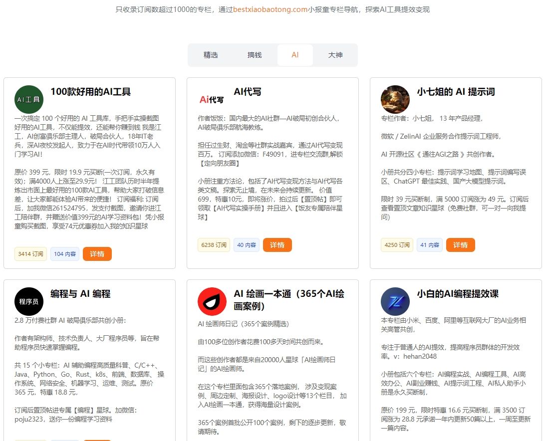Click the 40 内容 badge
The height and width of the screenshot is (441, 546).
pos(246,244)
